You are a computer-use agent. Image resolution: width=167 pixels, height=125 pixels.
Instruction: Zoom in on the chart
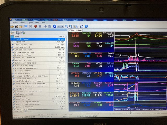coord(66,26)
